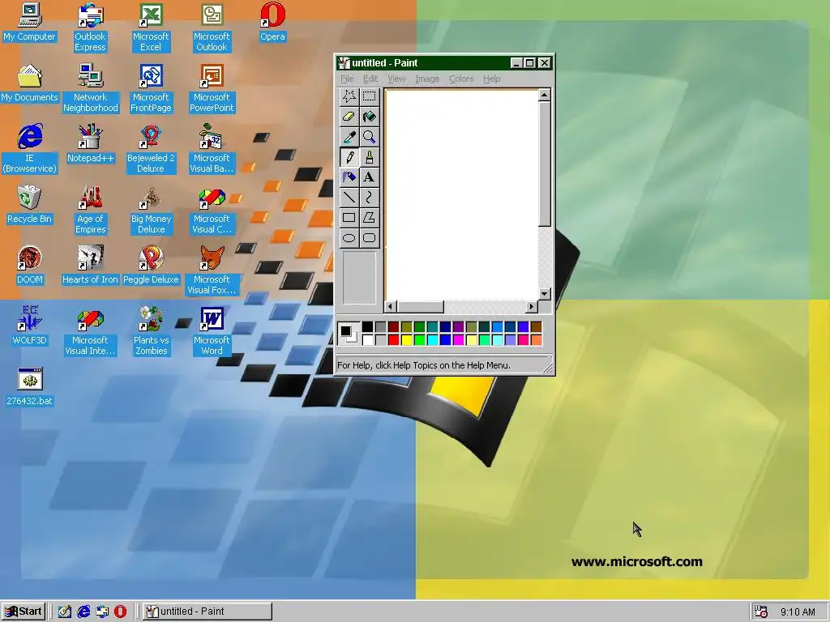Open the View menu in Paint
The width and height of the screenshot is (830, 622).
pyautogui.click(x=396, y=79)
